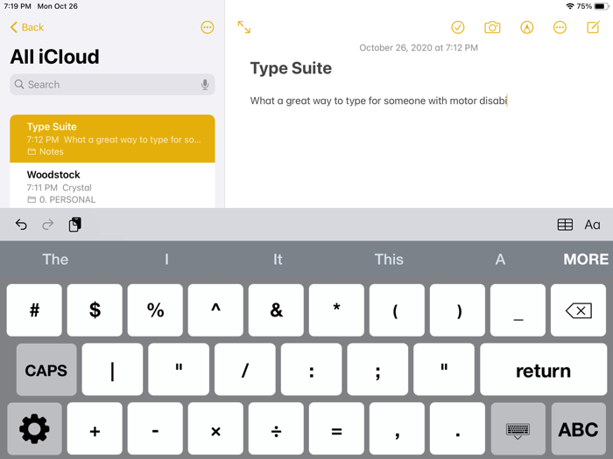Viewport: 613px width, 459px height.
Task: Open the Aa text formatting options
Action: click(x=592, y=225)
